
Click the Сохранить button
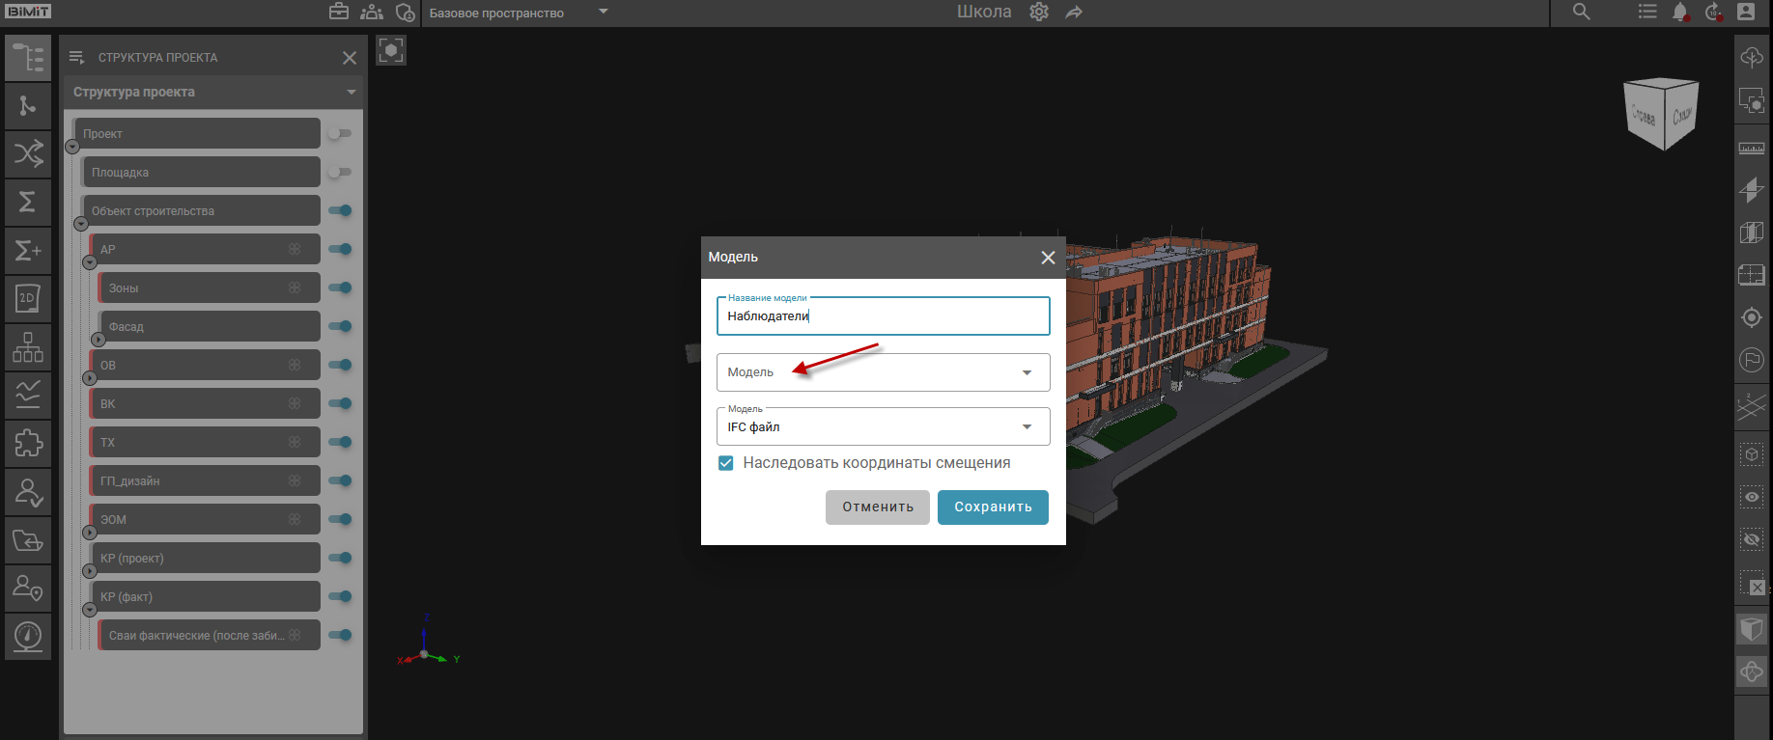993,507
